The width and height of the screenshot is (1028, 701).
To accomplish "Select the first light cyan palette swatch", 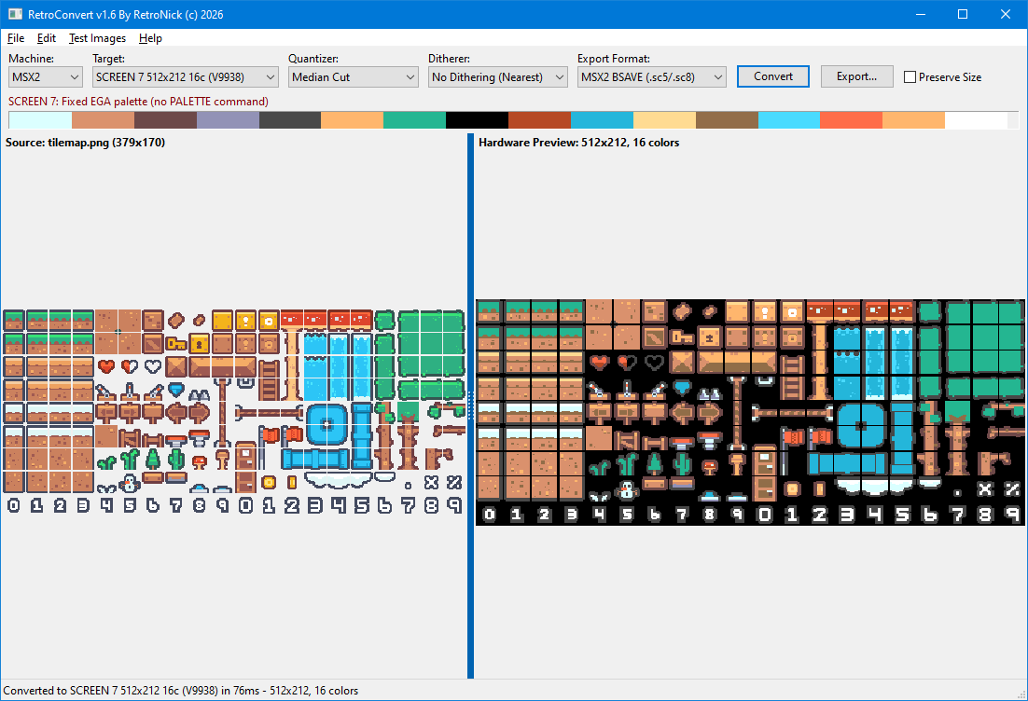I will [x=40, y=120].
